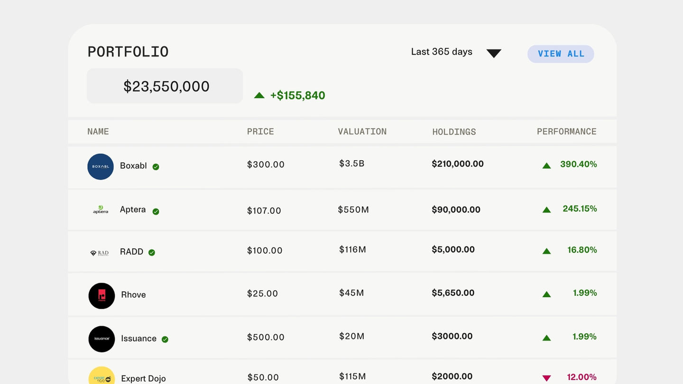Click Expert Dojo's red down arrow
This screenshot has width=683, height=384.
point(546,378)
